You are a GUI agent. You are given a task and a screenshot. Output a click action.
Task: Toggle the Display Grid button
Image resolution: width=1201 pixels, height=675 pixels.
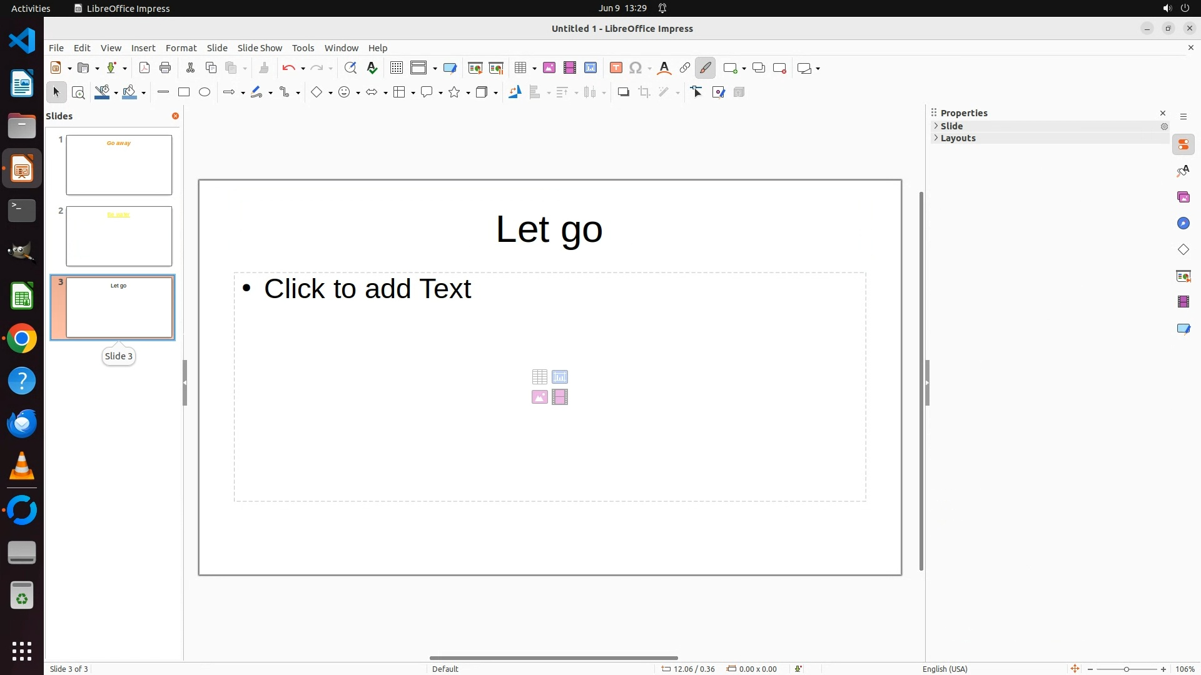pos(397,68)
